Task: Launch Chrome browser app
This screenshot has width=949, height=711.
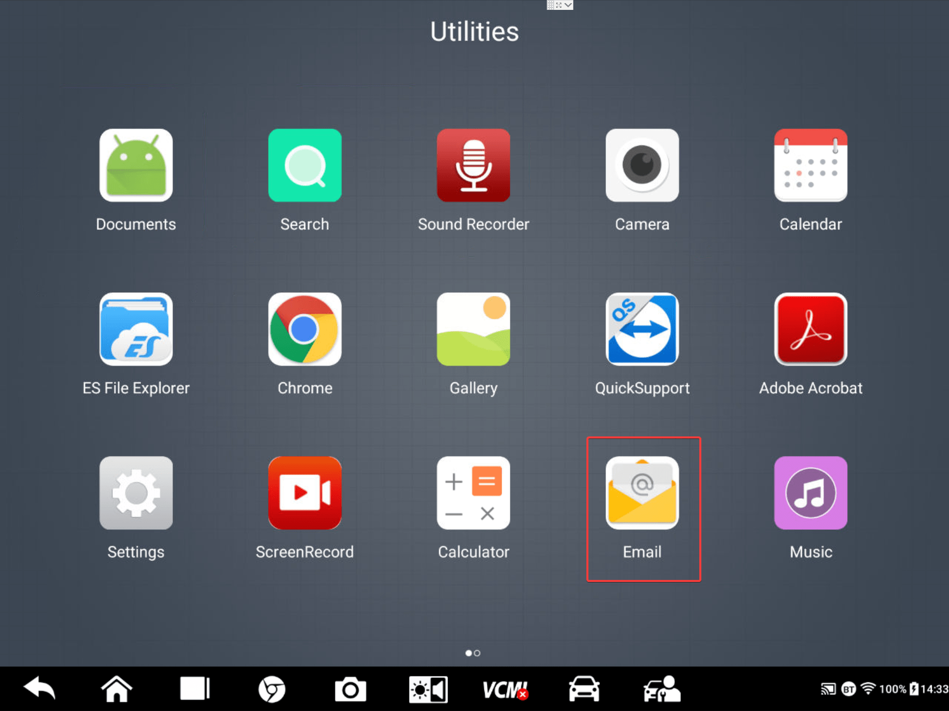Action: (305, 329)
